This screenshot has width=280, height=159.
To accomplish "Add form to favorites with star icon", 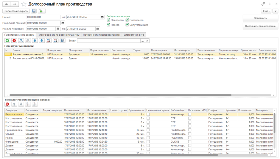I will coord(24,4).
